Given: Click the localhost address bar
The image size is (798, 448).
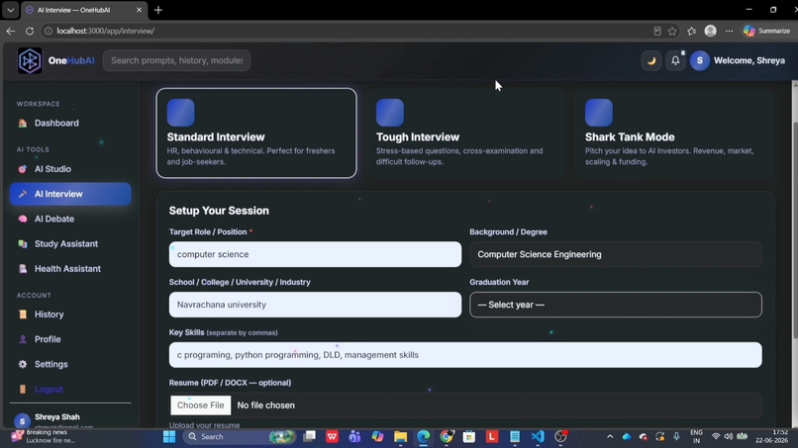Looking at the screenshot, I should (x=347, y=31).
